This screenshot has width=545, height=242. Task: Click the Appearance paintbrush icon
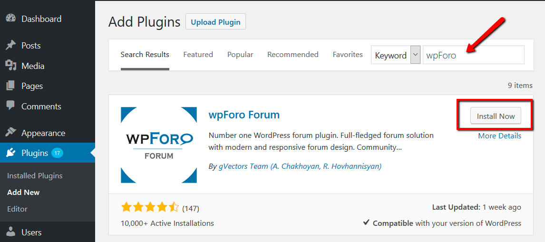click(x=10, y=133)
